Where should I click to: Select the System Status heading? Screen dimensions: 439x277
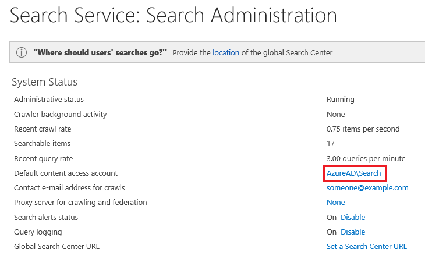click(x=45, y=82)
